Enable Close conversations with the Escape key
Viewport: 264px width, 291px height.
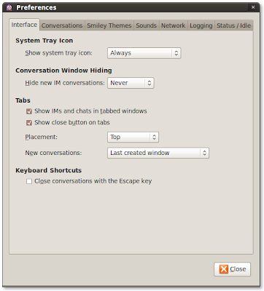point(29,181)
